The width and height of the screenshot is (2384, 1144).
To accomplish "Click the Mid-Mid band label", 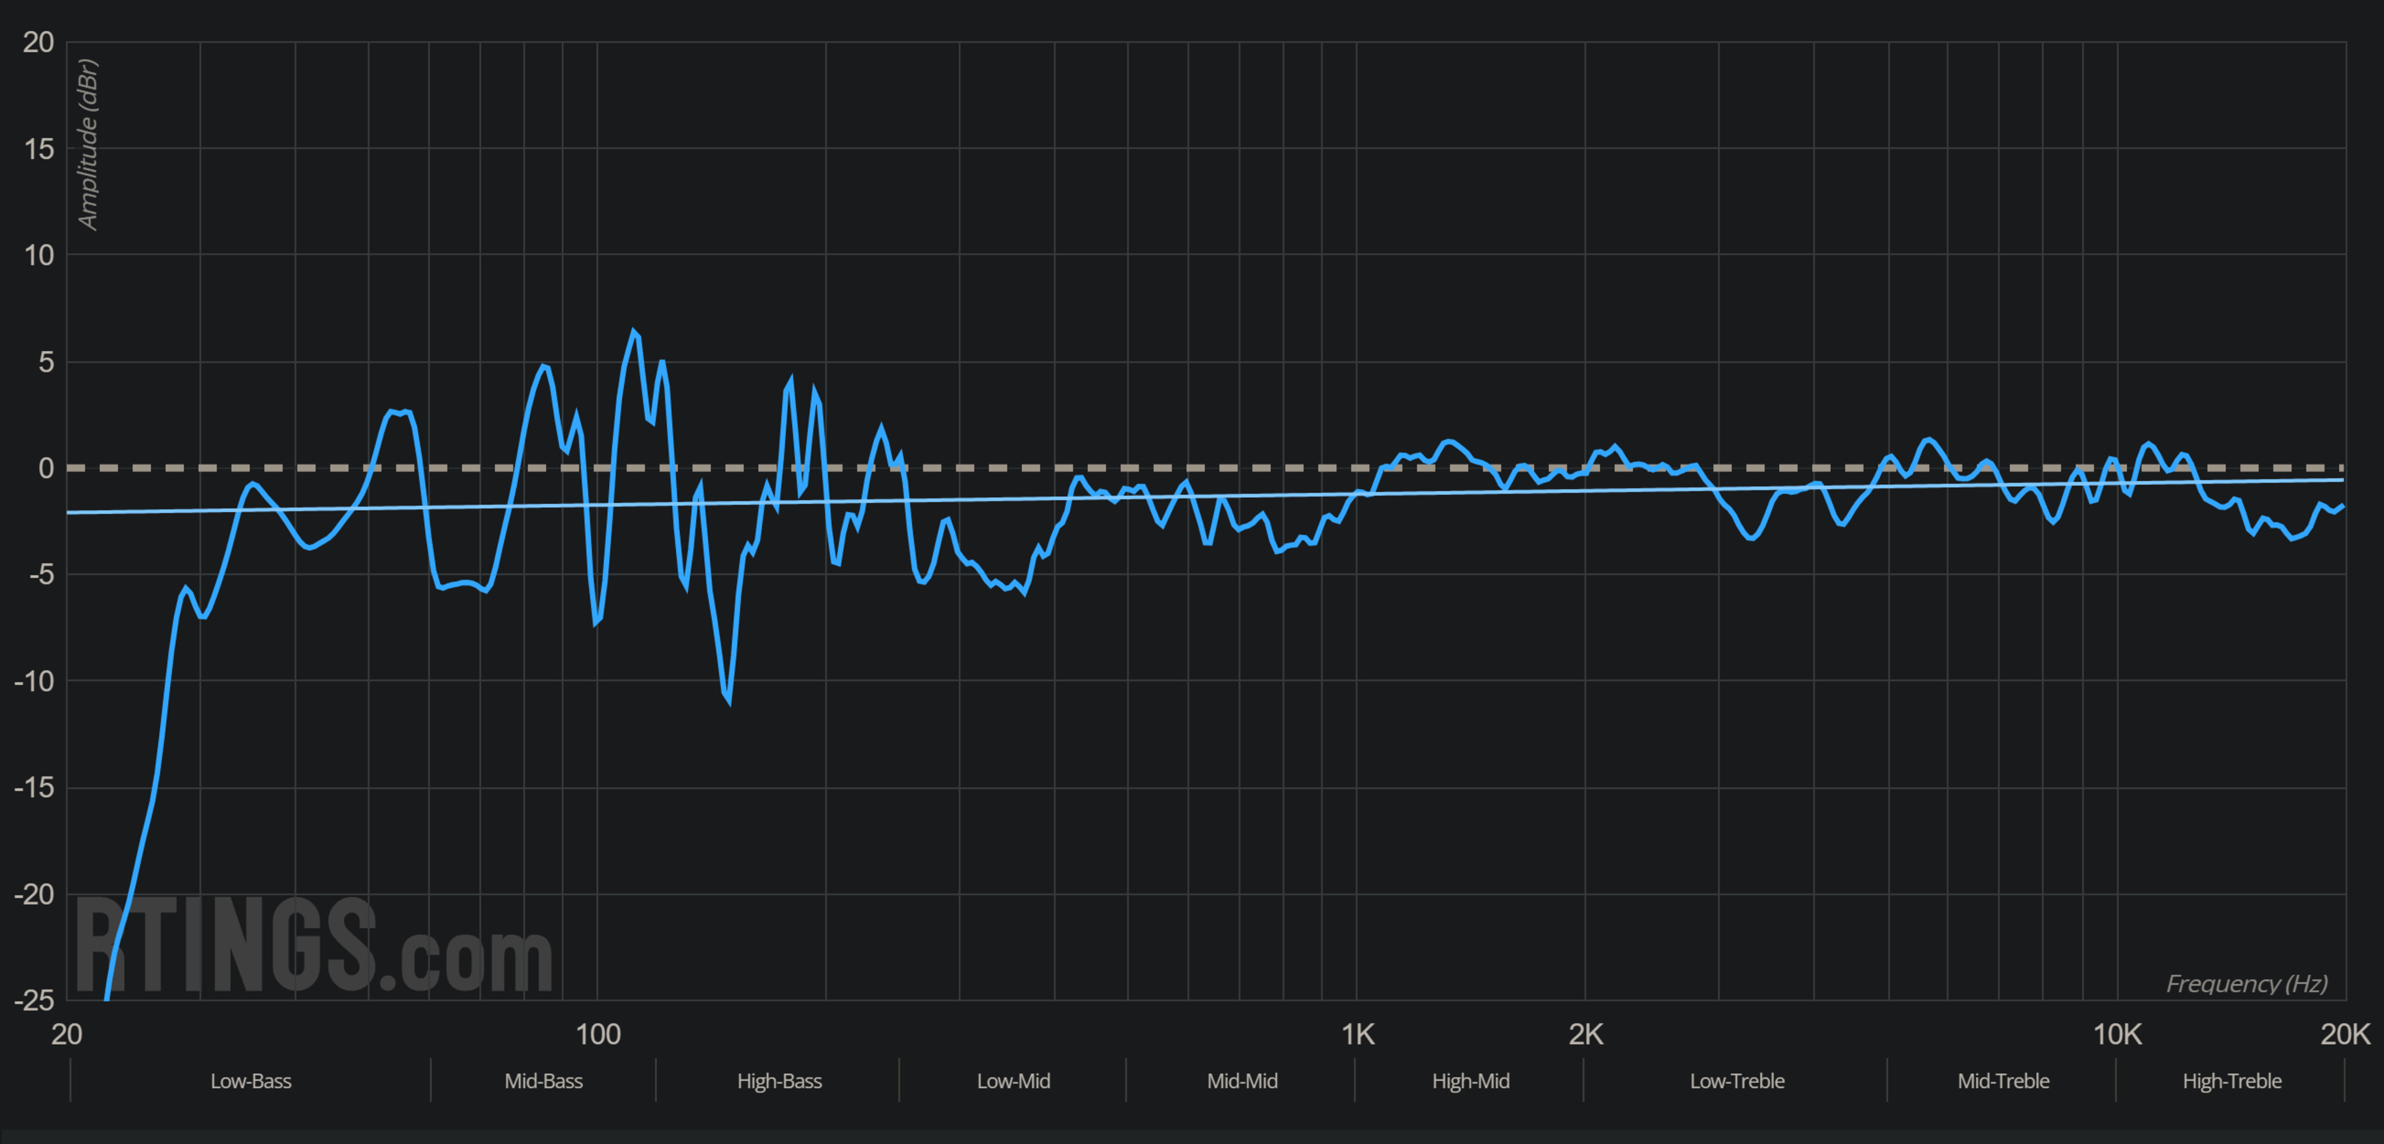I will tap(1242, 1080).
